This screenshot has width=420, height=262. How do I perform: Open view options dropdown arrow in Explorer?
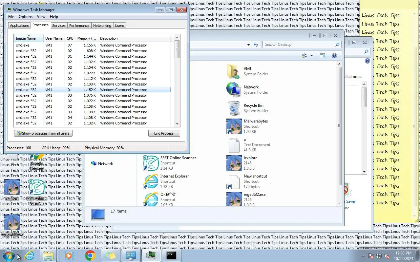[x=311, y=56]
